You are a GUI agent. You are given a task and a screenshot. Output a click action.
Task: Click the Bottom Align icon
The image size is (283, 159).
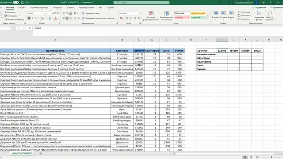70,13
